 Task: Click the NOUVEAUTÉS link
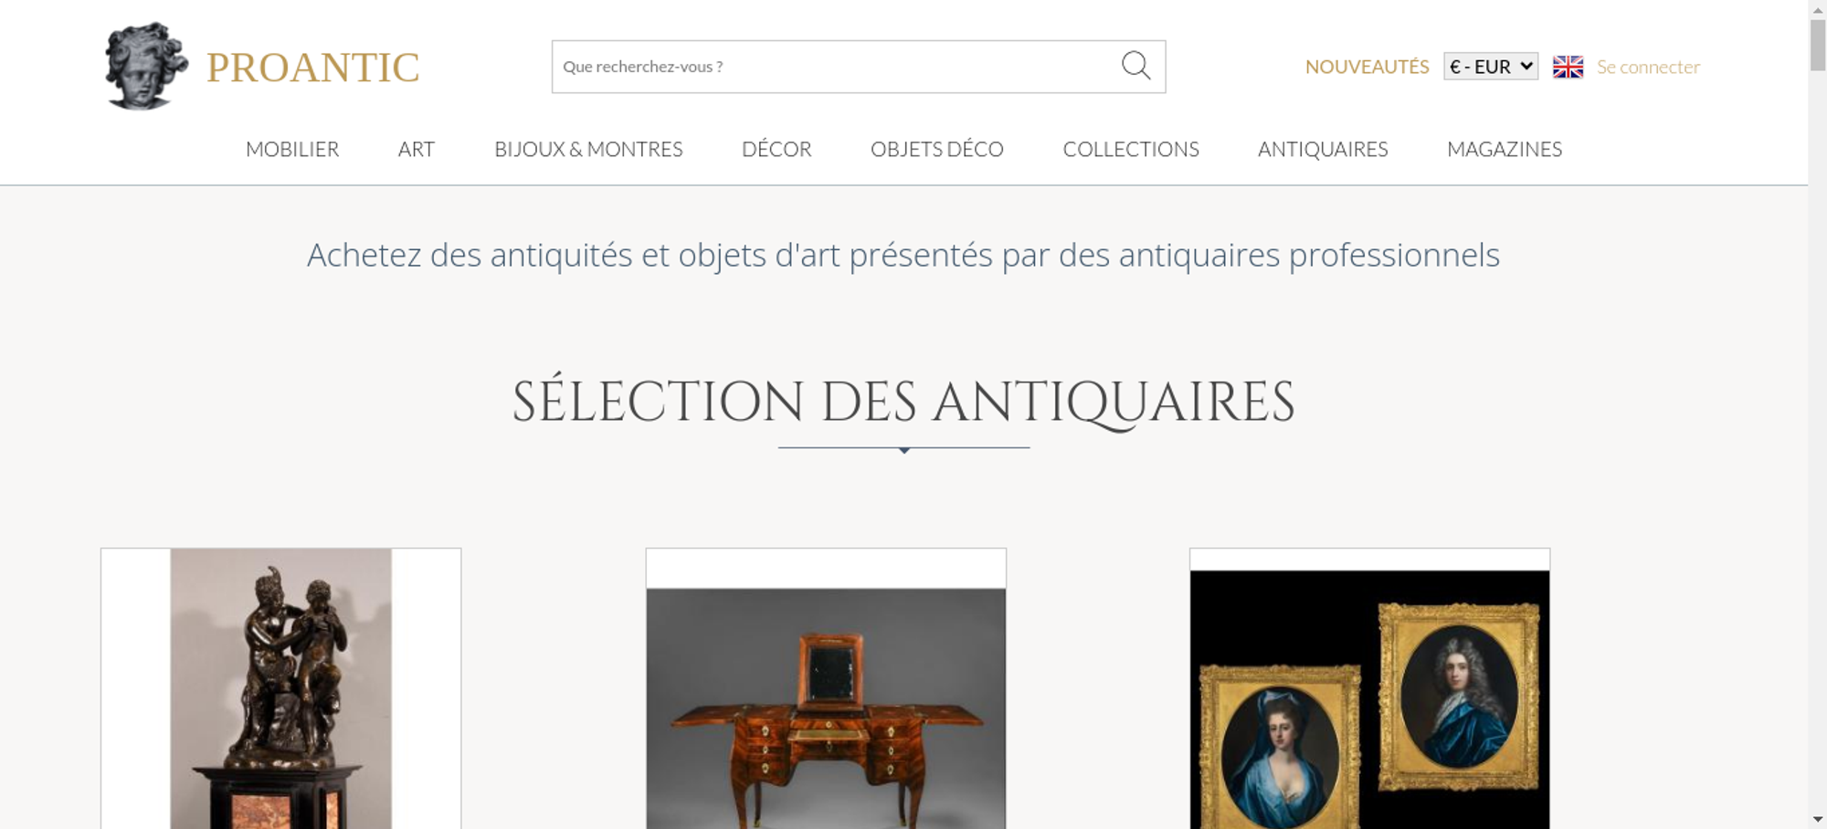point(1367,67)
